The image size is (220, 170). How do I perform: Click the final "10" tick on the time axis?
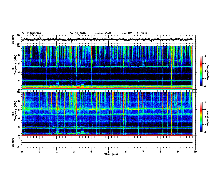[x=195, y=152]
